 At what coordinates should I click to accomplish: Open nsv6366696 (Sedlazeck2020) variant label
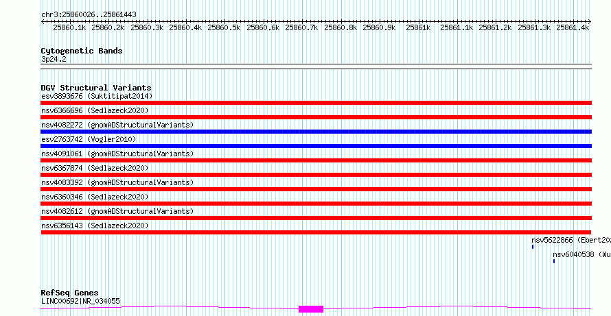(x=95, y=110)
